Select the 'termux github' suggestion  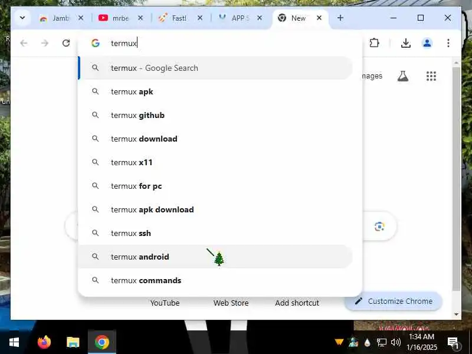(x=215, y=115)
